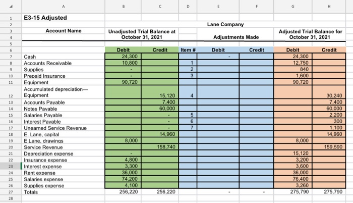Click adjusted Salaries Payable credit 2,200

click(329, 115)
